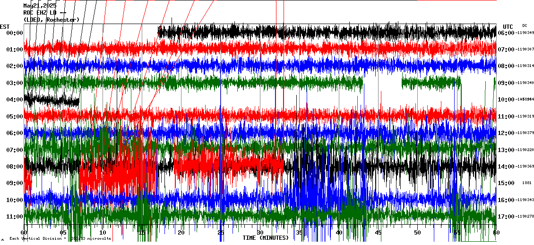Click the TIME (MINUTES) axis title
The width and height of the screenshot is (534, 245).
[x=265, y=238]
